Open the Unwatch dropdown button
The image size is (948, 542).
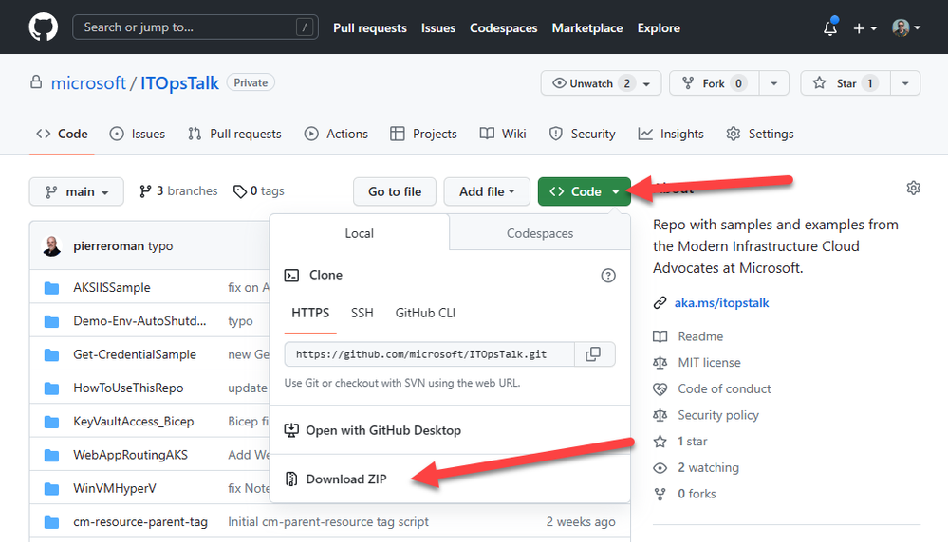601,83
